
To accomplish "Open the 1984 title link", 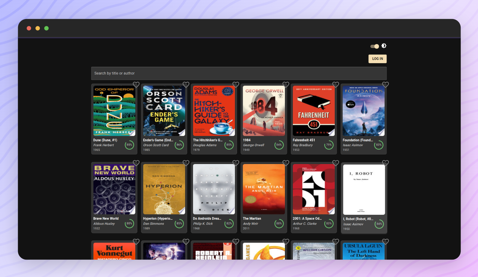I will (x=247, y=140).
